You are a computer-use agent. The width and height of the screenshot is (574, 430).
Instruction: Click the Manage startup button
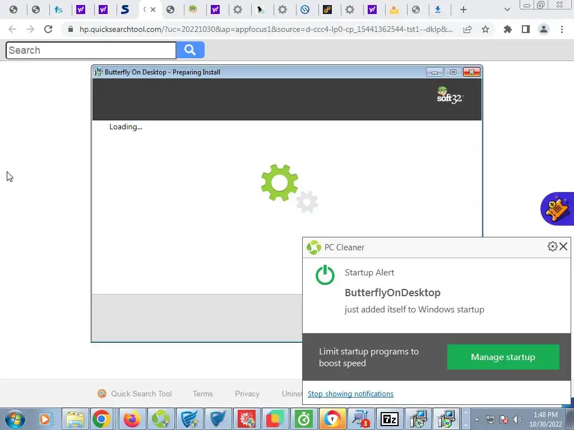503,357
